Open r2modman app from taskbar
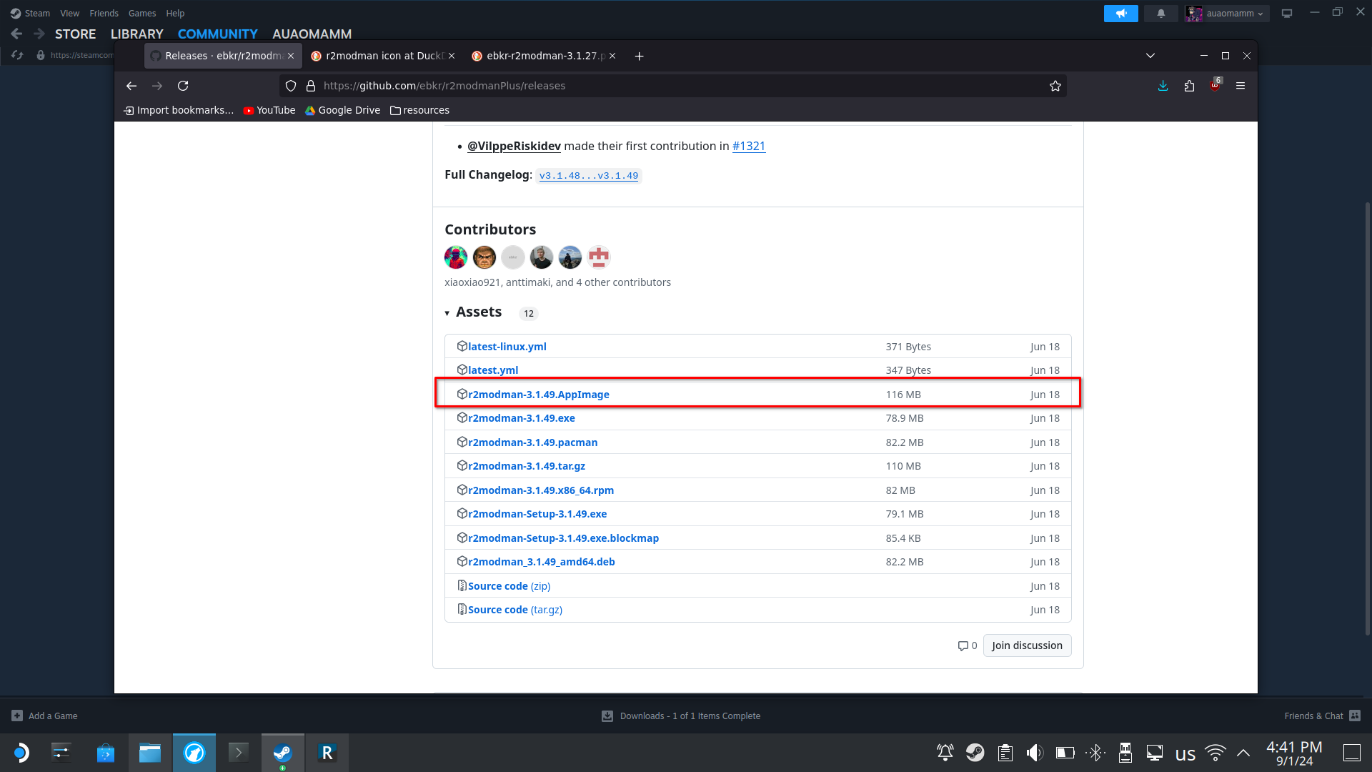The width and height of the screenshot is (1372, 772). 327,753
